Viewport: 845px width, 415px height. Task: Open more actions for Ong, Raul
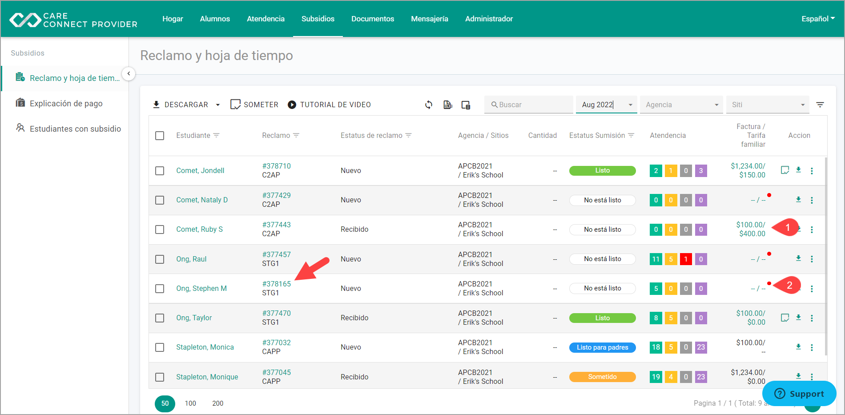pyautogui.click(x=812, y=259)
